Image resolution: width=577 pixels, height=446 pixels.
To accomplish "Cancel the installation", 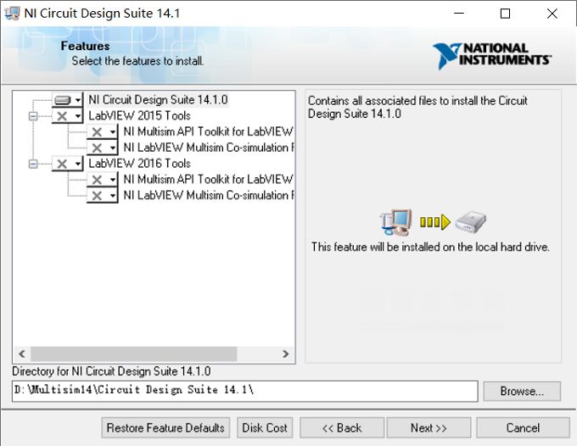I will point(523,427).
